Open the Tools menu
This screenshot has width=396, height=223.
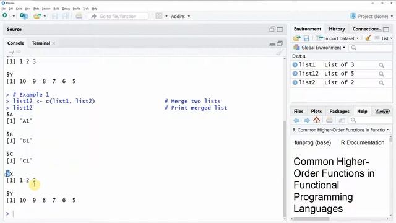click(86, 9)
